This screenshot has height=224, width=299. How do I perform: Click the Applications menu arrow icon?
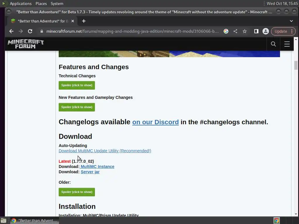tap(5, 3)
